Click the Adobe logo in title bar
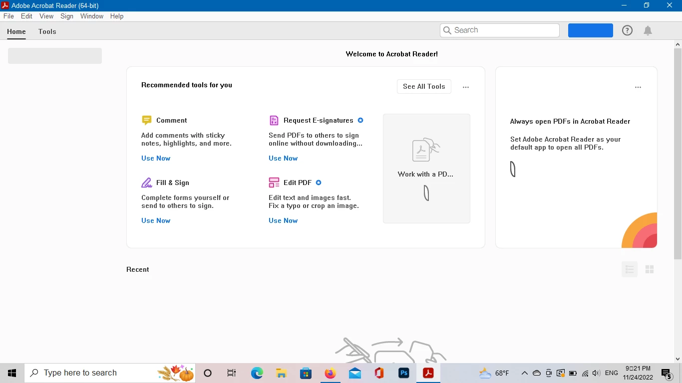 (x=5, y=5)
